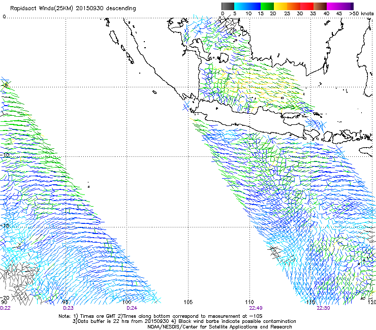Click the longitude axis label "100"
The image size is (376, 330).
(127, 302)
